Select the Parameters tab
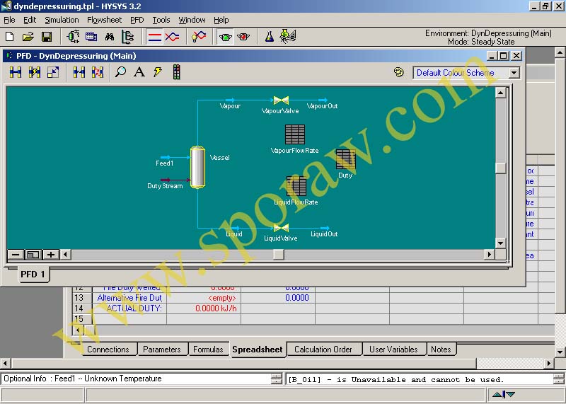 161,349
